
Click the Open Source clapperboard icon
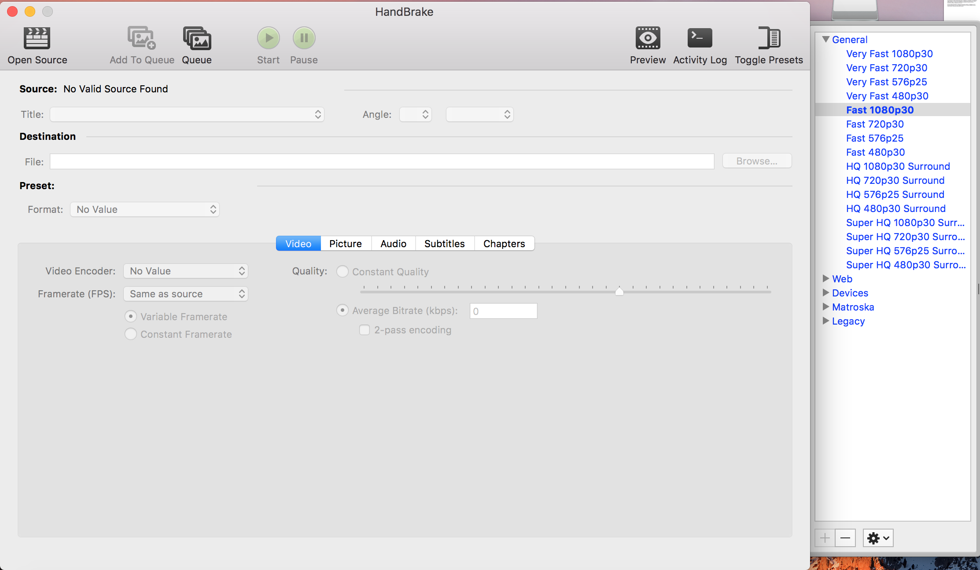click(37, 38)
